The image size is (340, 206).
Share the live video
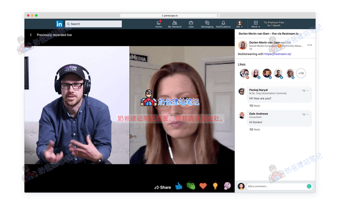tap(163, 187)
